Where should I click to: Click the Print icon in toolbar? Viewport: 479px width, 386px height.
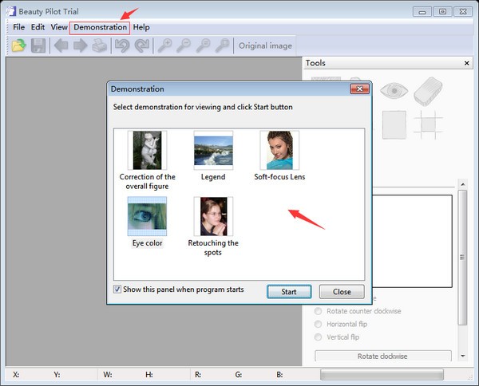pyautogui.click(x=99, y=46)
